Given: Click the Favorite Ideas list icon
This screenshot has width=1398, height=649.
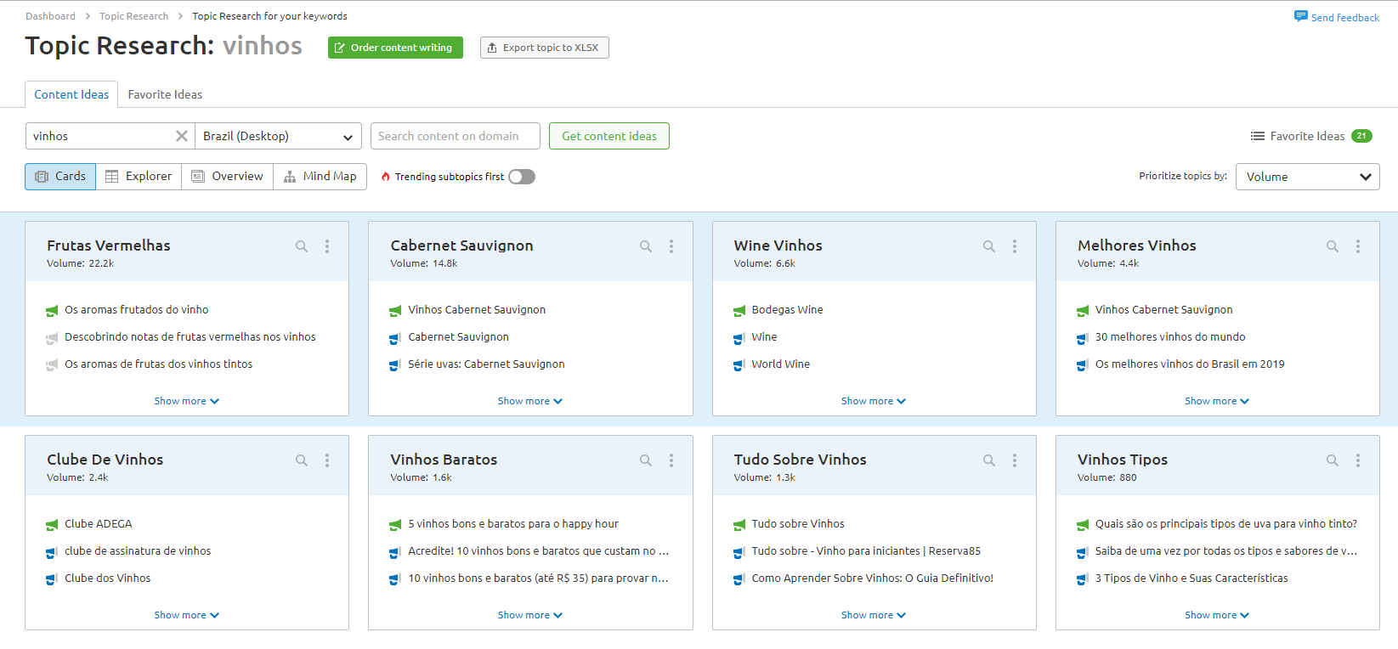Looking at the screenshot, I should tap(1257, 136).
